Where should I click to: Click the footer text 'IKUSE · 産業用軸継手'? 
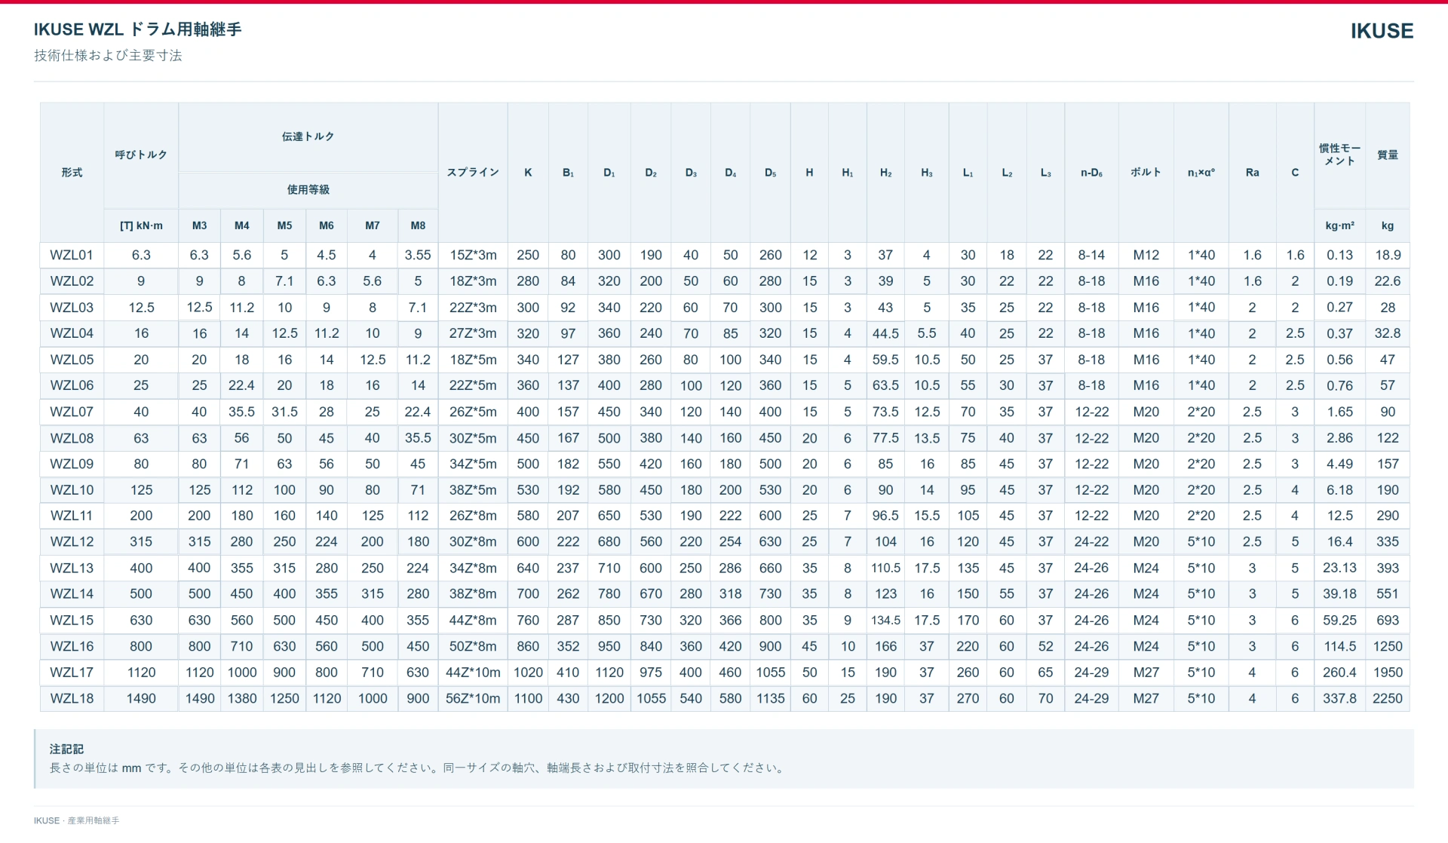[76, 820]
